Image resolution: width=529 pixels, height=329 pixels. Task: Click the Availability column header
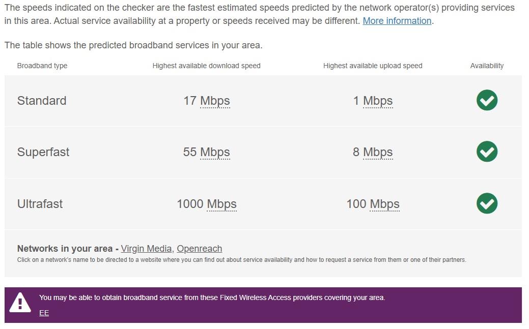(x=487, y=66)
